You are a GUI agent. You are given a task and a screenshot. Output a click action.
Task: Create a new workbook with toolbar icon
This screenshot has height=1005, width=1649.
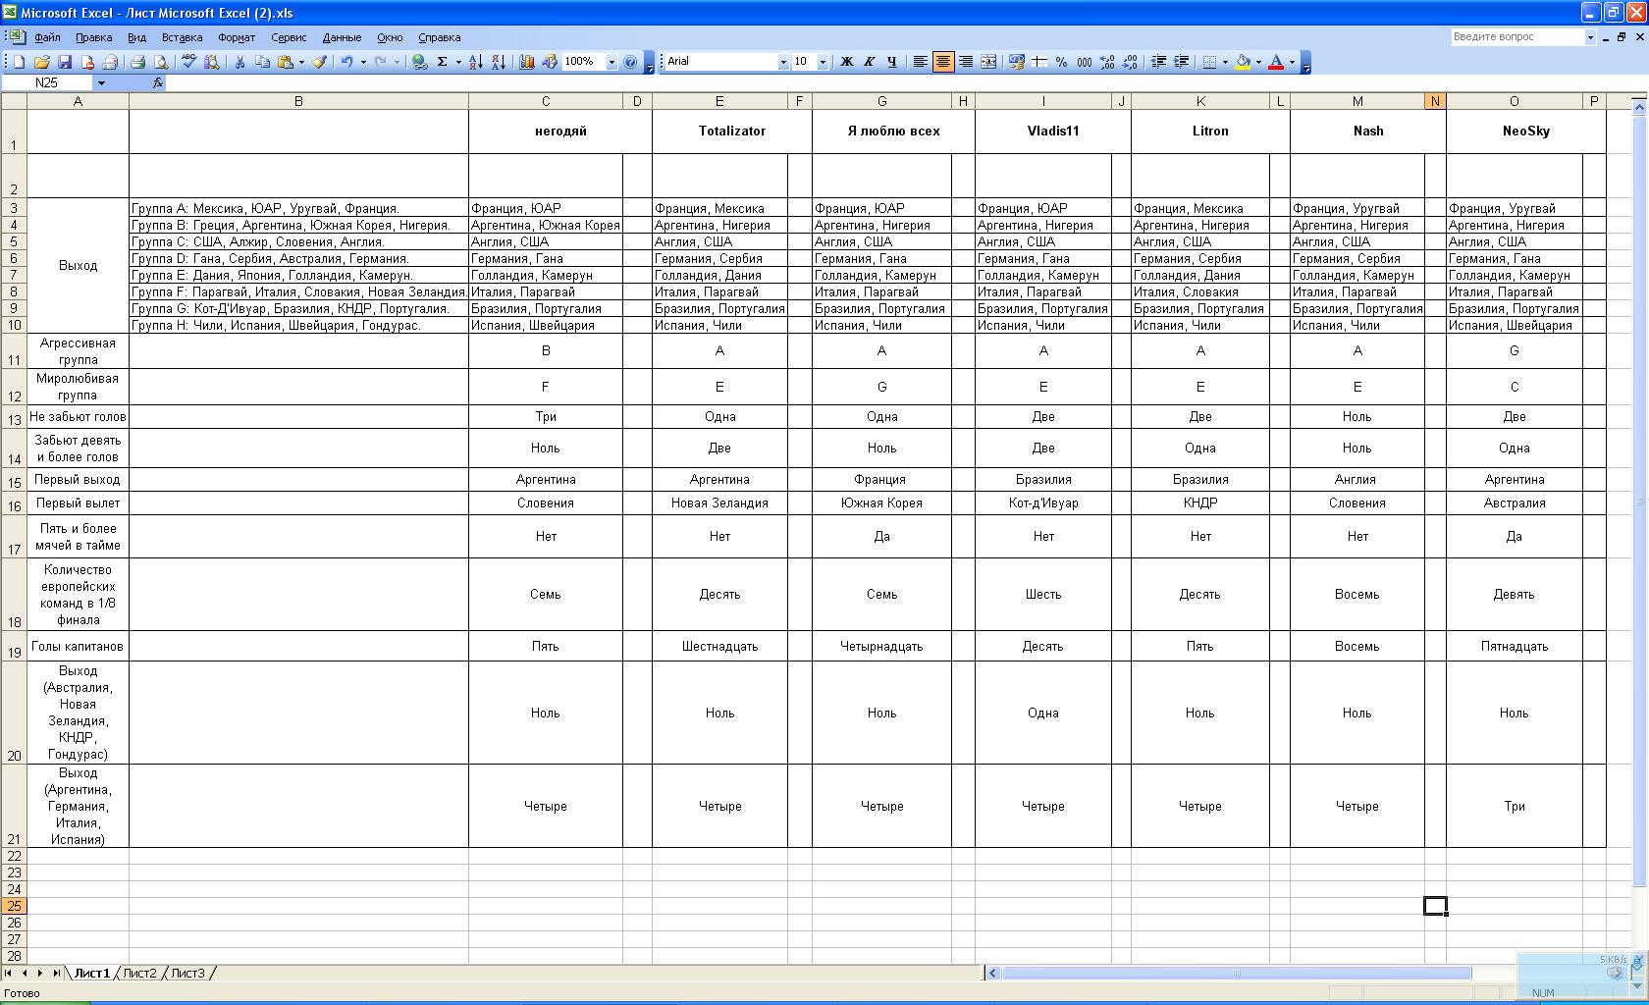(x=19, y=62)
